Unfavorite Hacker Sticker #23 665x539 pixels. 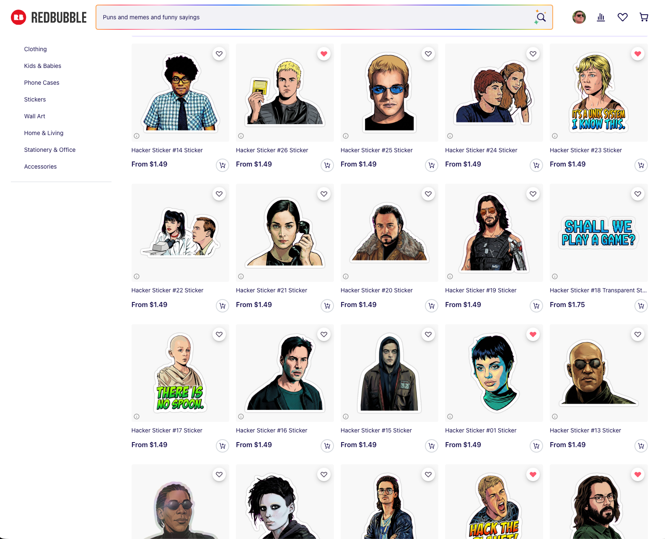[x=638, y=54]
